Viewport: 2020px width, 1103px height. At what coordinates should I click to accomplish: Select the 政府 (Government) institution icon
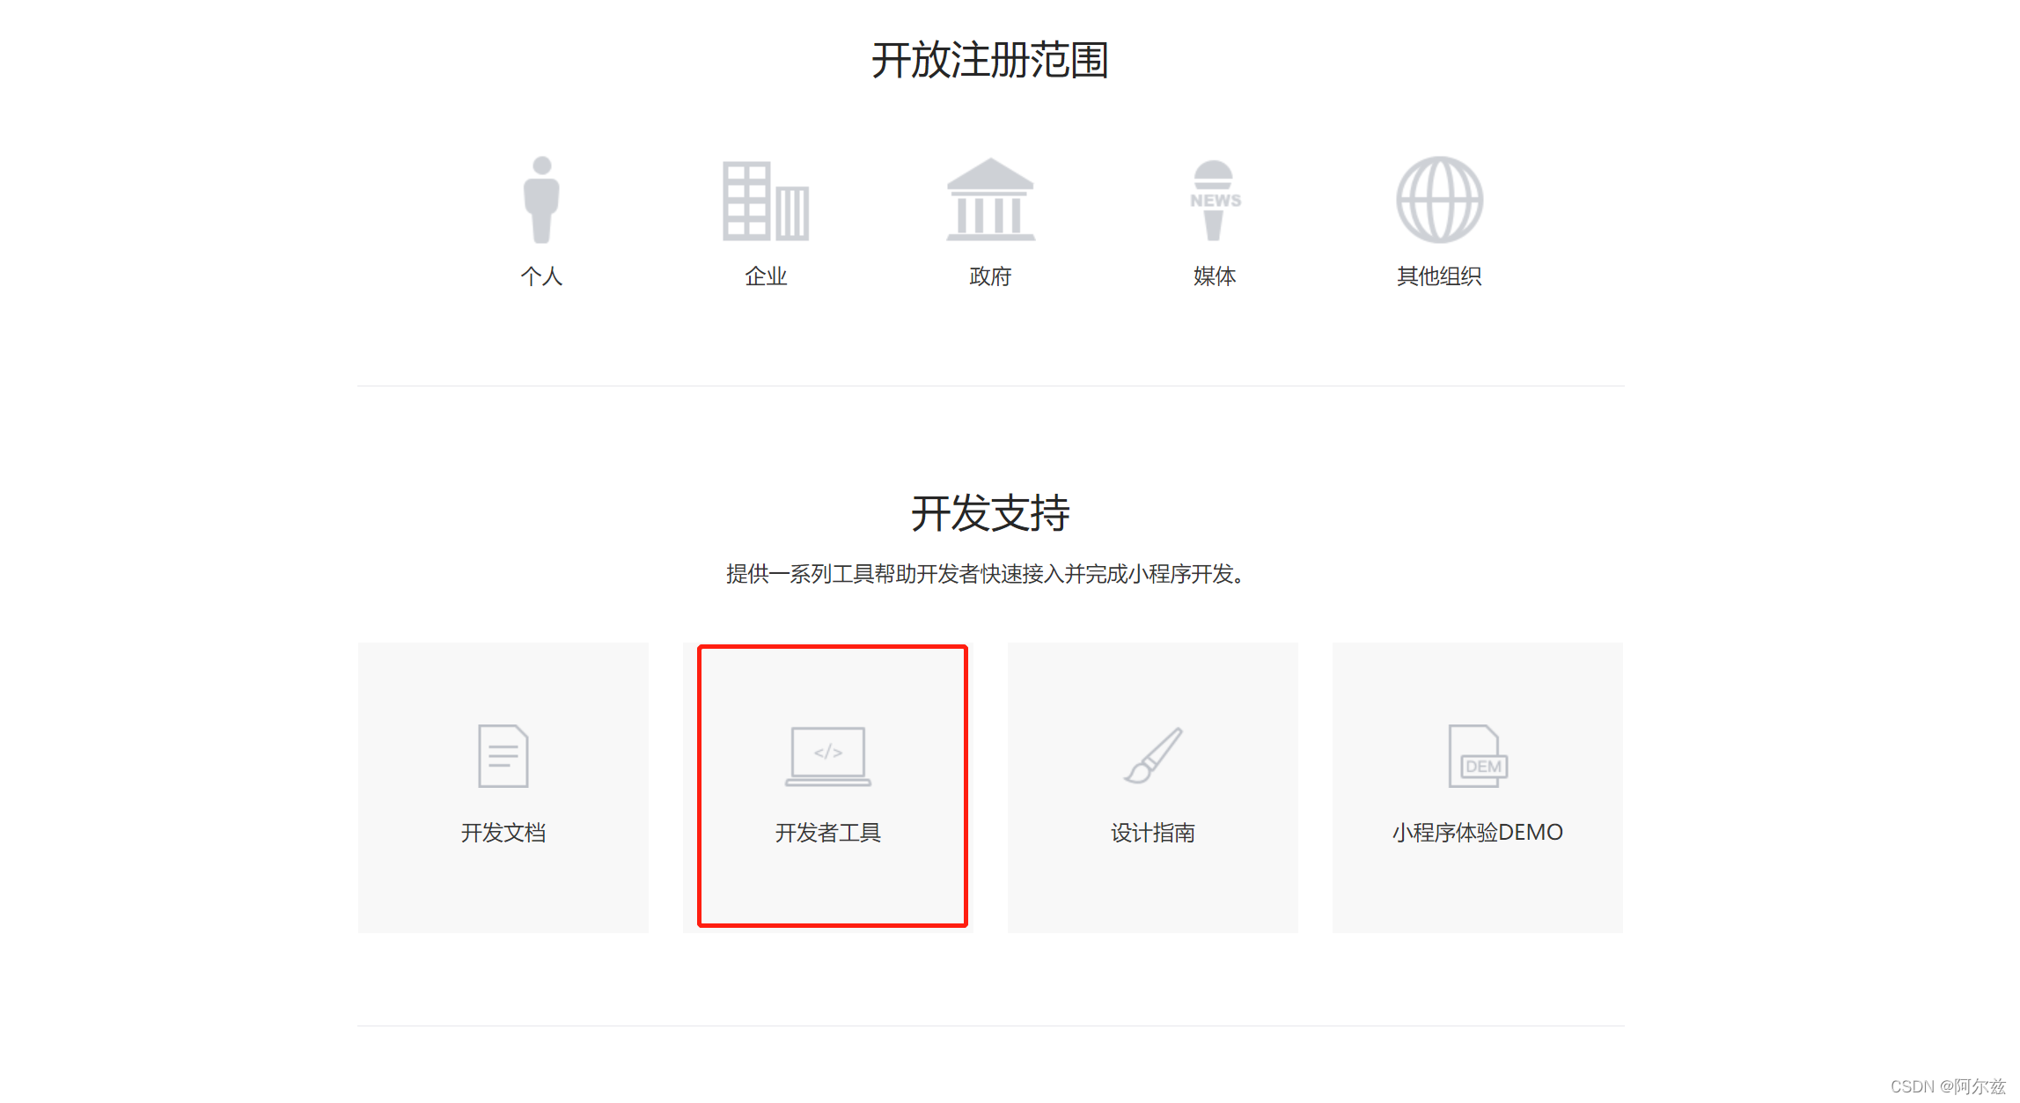click(x=990, y=201)
